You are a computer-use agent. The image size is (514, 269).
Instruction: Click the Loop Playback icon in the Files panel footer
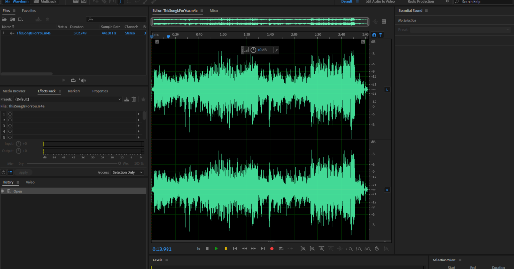(73, 80)
